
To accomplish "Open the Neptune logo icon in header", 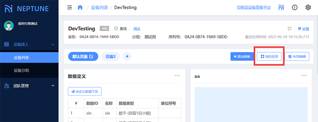I will coord(281,8).
